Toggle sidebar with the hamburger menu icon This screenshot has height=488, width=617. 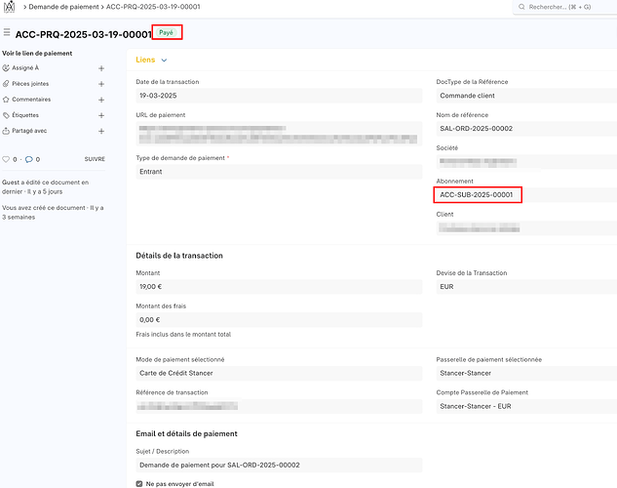tap(7, 33)
